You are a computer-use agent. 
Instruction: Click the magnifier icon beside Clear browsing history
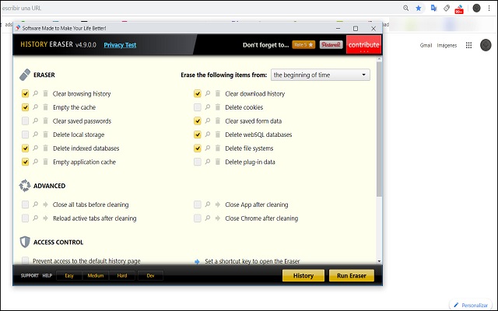(36, 94)
